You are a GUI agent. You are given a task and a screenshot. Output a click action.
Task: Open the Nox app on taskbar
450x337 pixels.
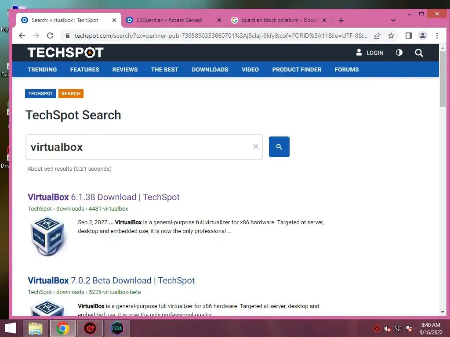[x=117, y=328]
